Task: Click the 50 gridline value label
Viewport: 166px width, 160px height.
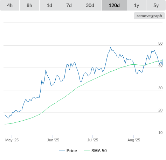Action: (160, 43)
